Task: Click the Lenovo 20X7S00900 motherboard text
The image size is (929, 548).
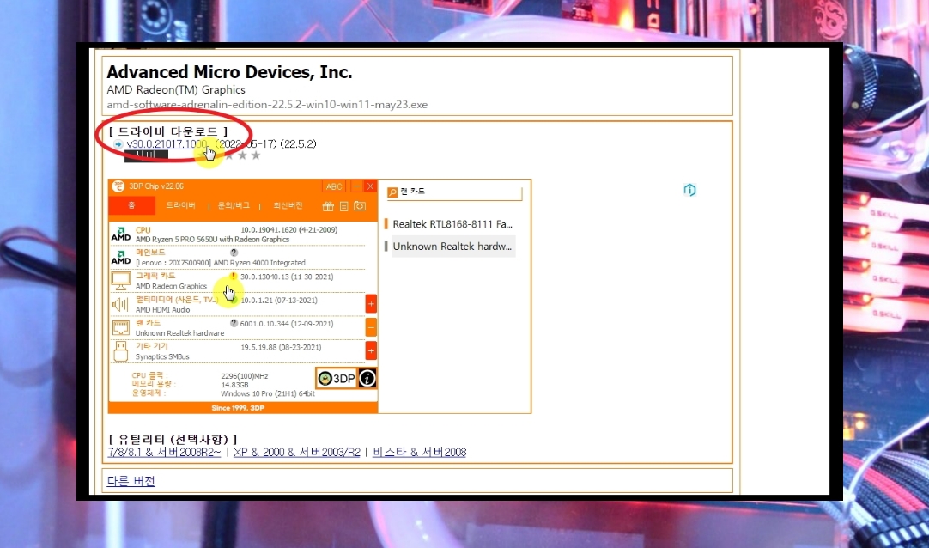Action: click(221, 263)
